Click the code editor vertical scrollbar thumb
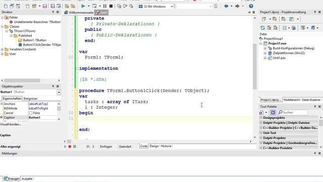Image resolution: width=323 pixels, height=182 pixels. (254, 66)
